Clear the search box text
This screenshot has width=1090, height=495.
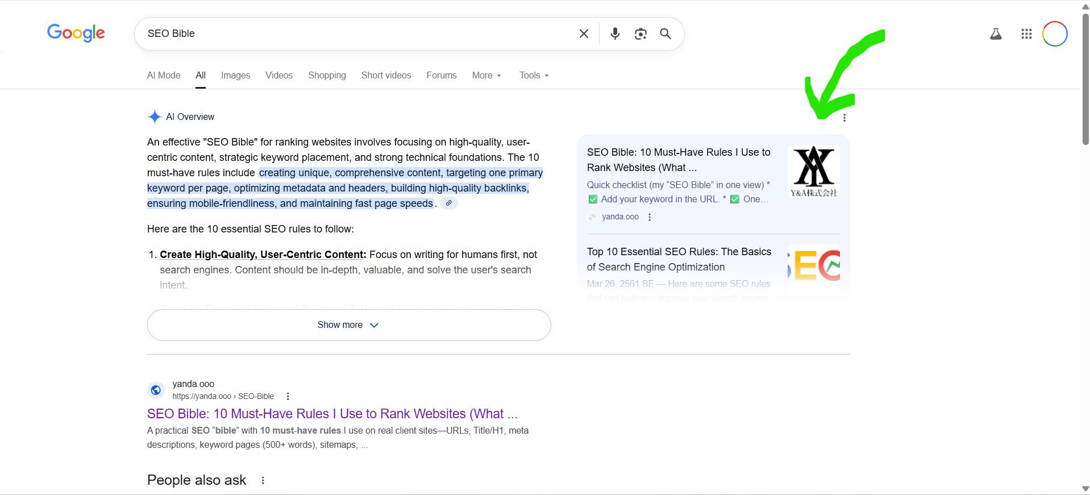pyautogui.click(x=584, y=34)
